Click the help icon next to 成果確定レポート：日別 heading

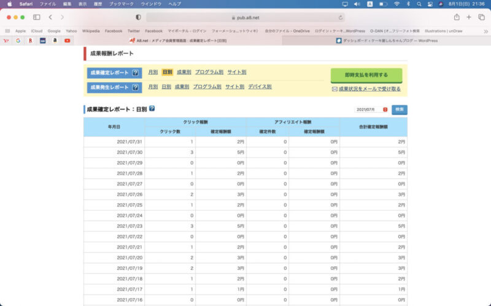(152, 109)
